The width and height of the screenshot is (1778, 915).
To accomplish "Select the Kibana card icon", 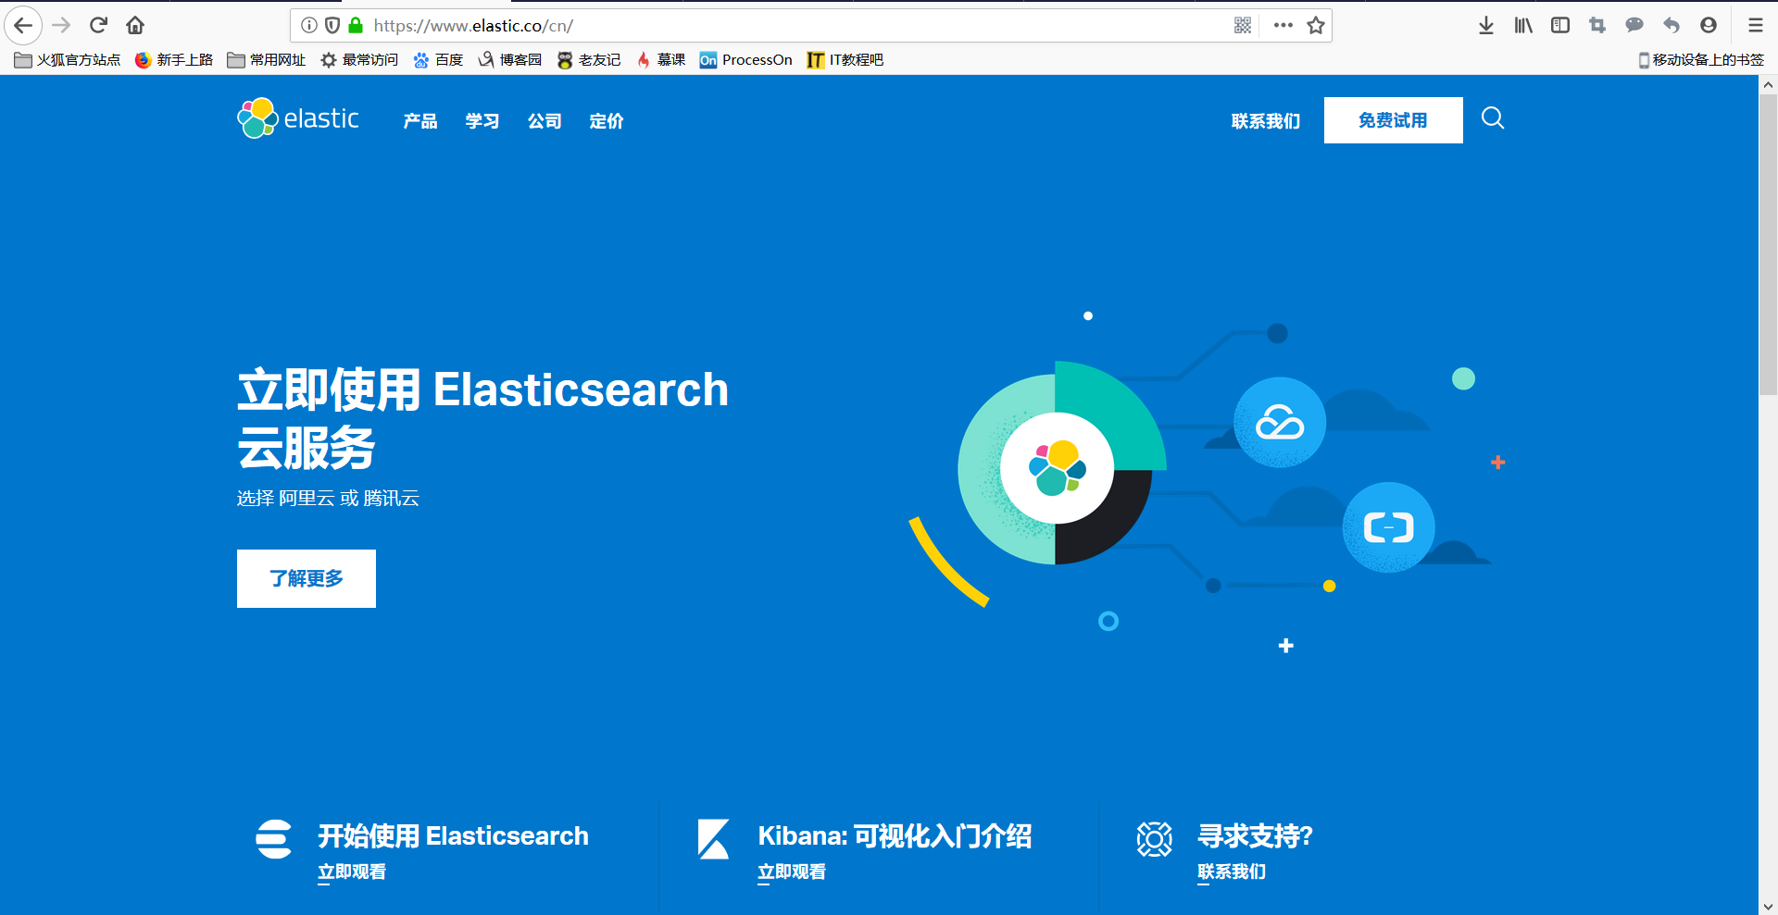I will tap(713, 838).
